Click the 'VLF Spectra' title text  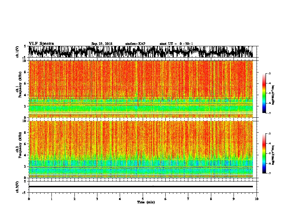[x=41, y=43]
